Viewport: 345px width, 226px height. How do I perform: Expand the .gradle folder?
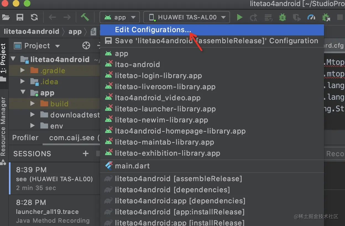(23, 70)
